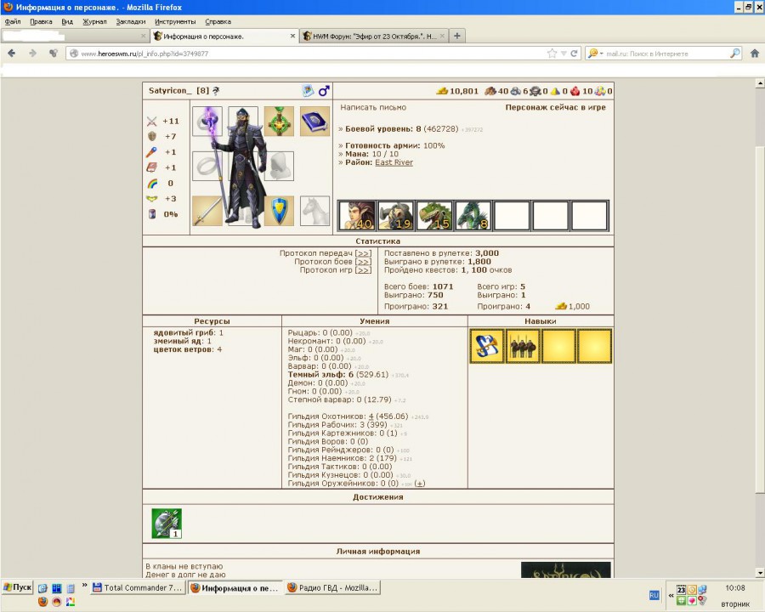The width and height of the screenshot is (765, 612).
Task: Click the (+) link beside Гильдия Оружейников
Action: point(420,483)
